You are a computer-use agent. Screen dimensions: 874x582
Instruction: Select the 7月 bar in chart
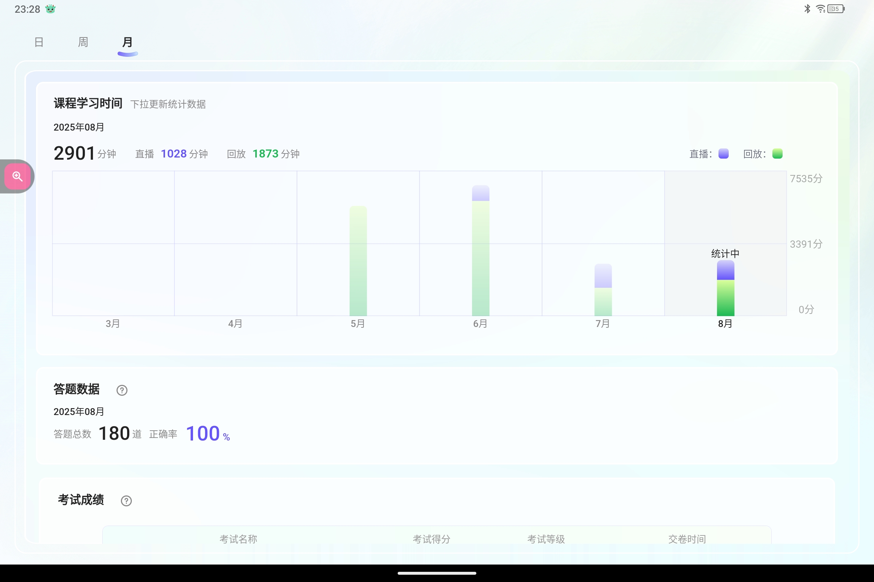603,290
